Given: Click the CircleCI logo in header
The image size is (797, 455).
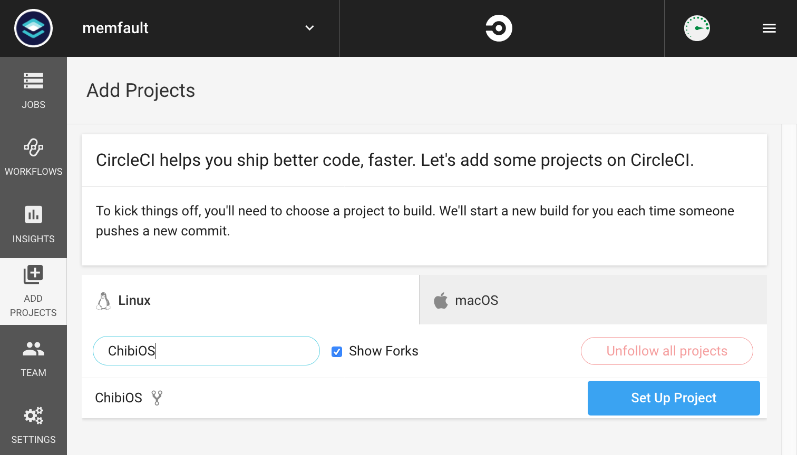Looking at the screenshot, I should click(499, 28).
